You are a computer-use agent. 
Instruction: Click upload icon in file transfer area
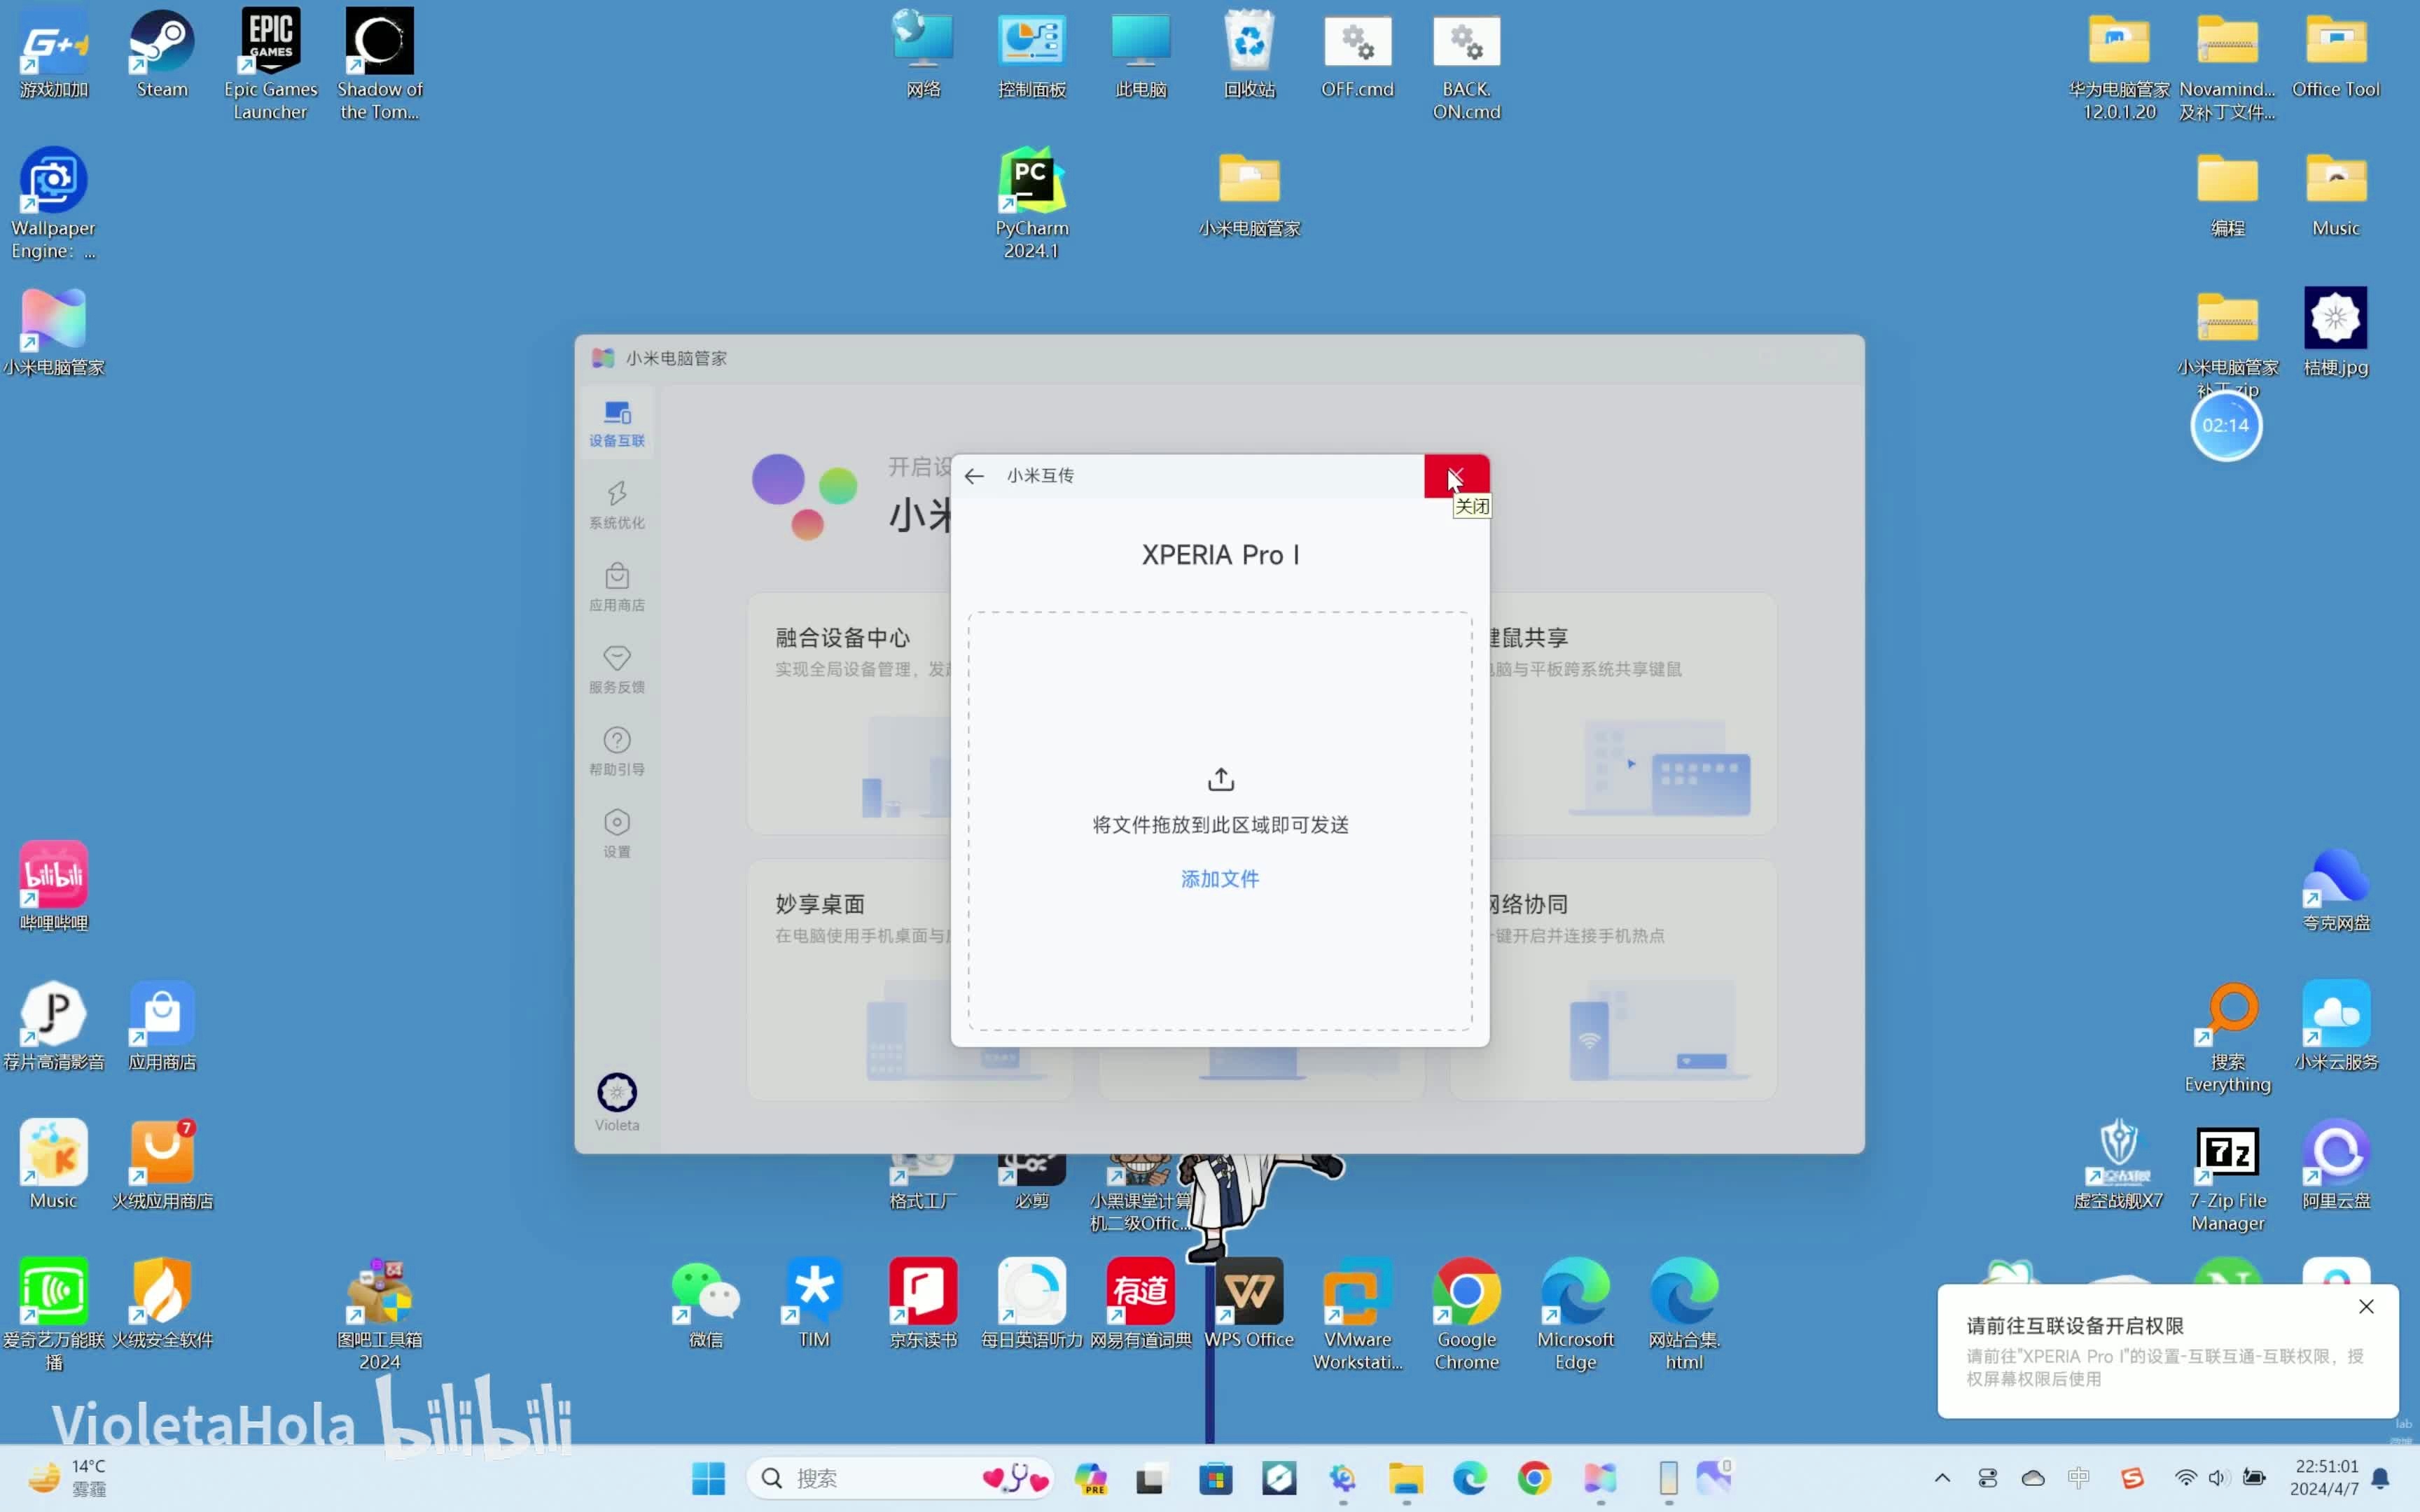1220,778
